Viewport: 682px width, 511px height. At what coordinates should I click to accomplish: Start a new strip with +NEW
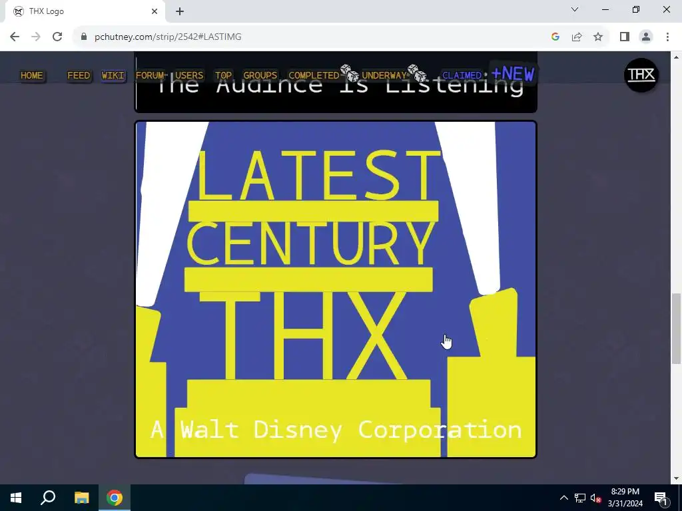pos(513,73)
